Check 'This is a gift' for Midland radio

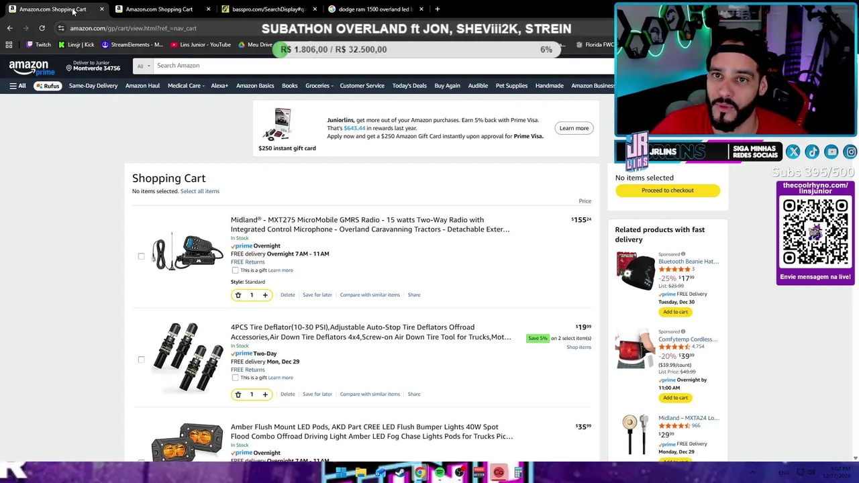(235, 270)
